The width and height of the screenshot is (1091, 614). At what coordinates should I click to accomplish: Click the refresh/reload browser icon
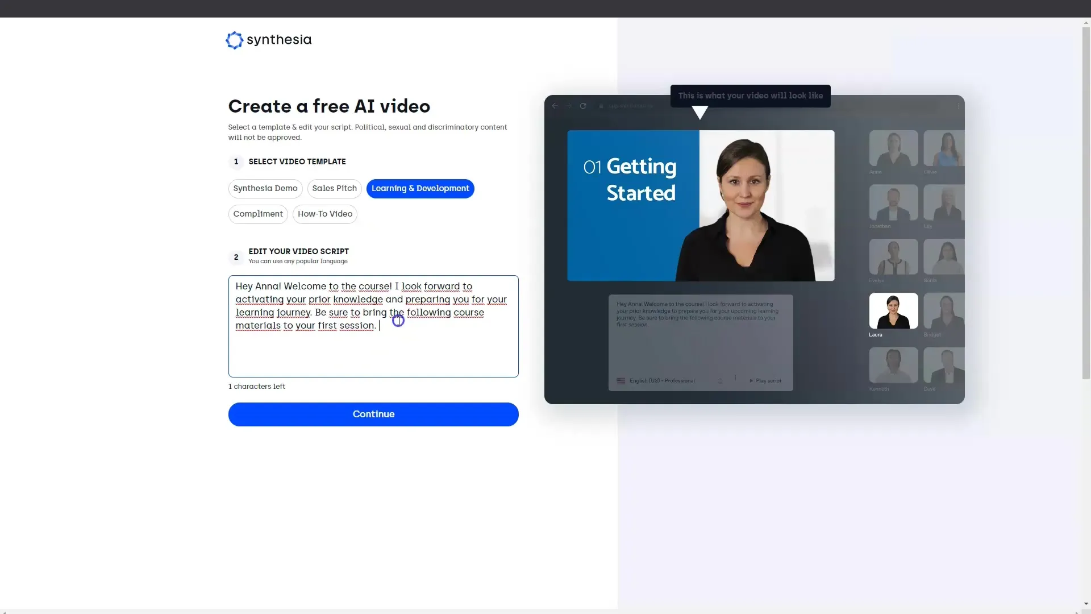click(583, 106)
